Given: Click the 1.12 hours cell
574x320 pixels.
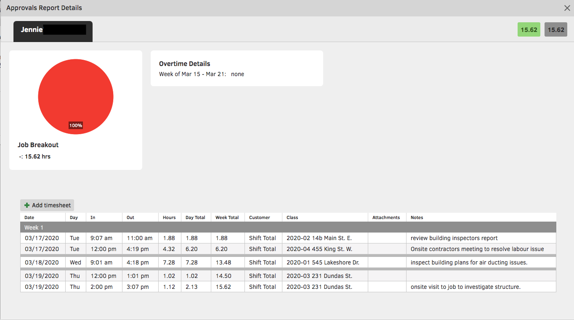Looking at the screenshot, I should pos(170,287).
